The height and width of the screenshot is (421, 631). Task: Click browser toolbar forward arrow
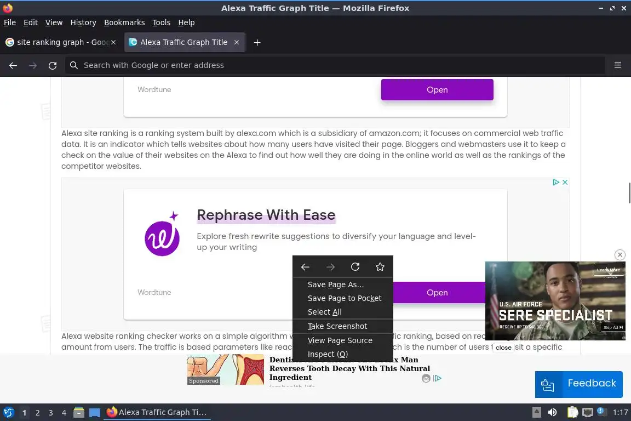(x=33, y=65)
